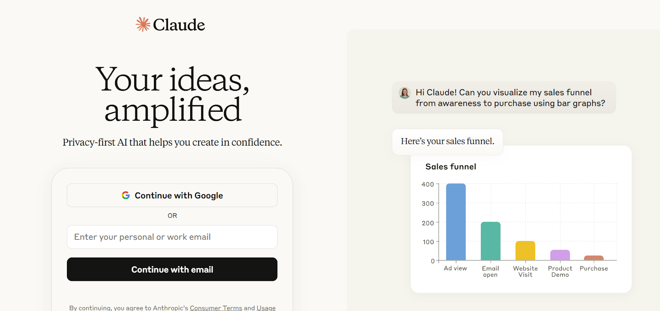The height and width of the screenshot is (311, 660).
Task: Click the green Email open bar
Action: tap(490, 241)
